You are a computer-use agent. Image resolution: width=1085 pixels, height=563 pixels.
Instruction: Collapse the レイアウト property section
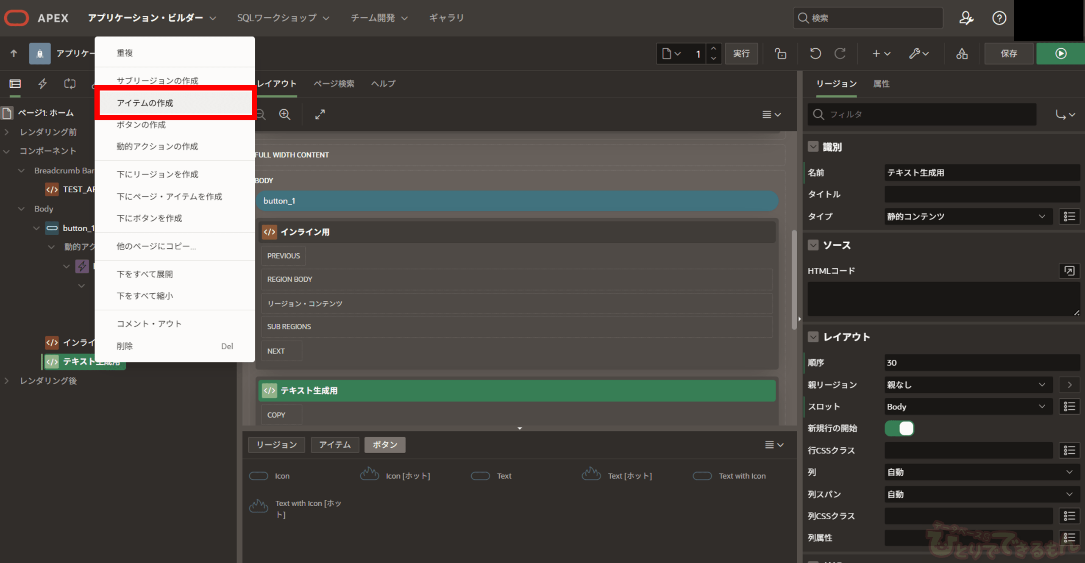pos(813,337)
